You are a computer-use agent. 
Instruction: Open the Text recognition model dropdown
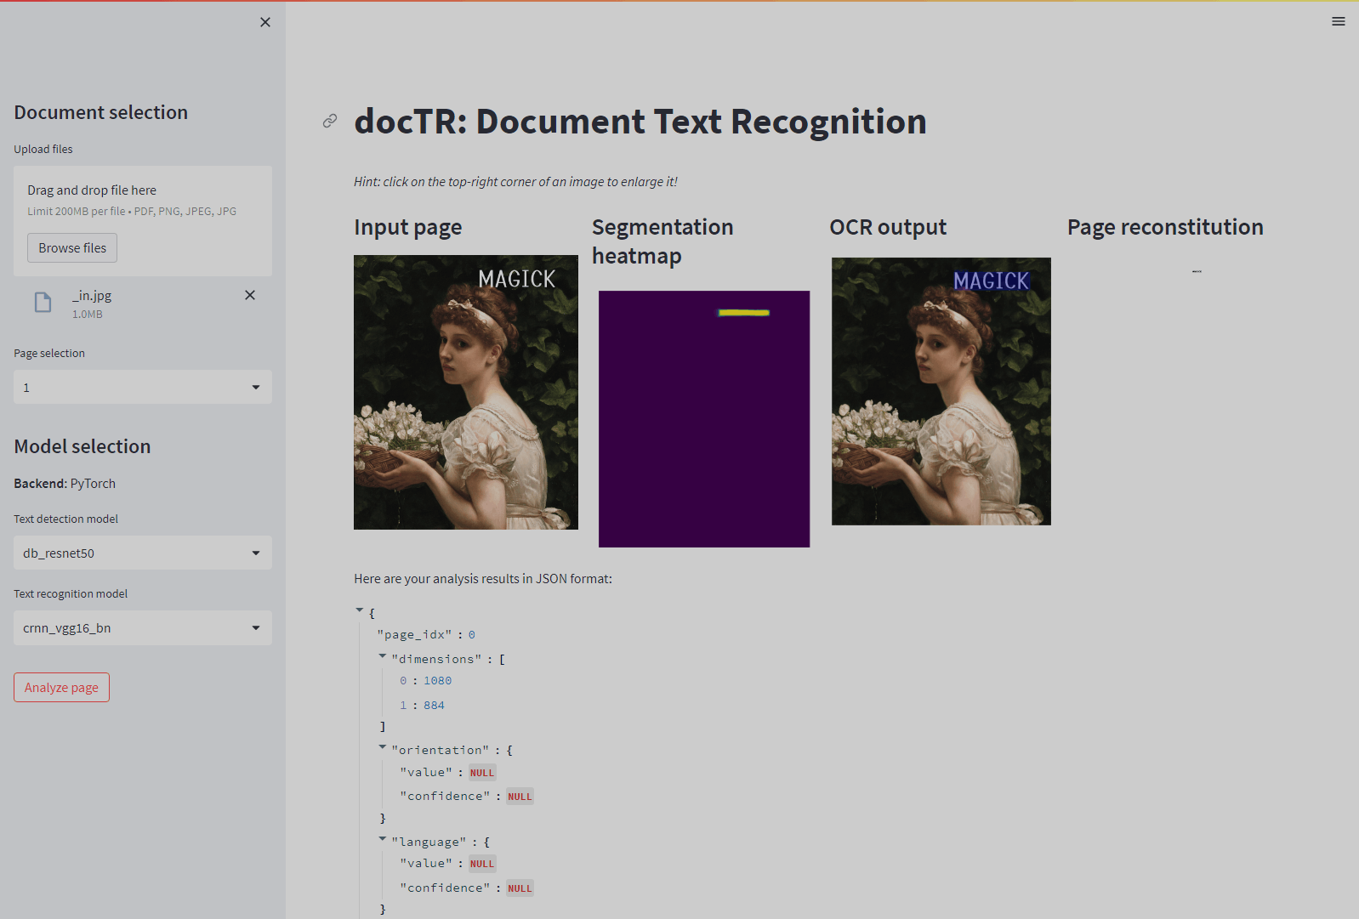(x=143, y=627)
